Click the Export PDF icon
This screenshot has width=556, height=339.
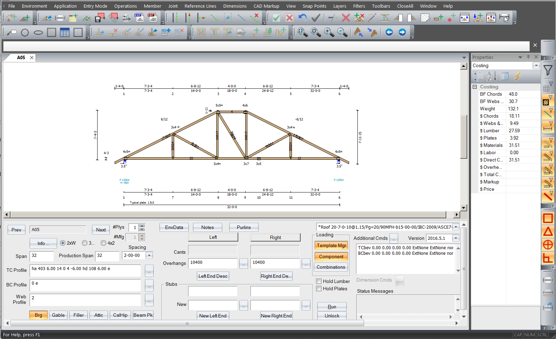click(x=152, y=18)
